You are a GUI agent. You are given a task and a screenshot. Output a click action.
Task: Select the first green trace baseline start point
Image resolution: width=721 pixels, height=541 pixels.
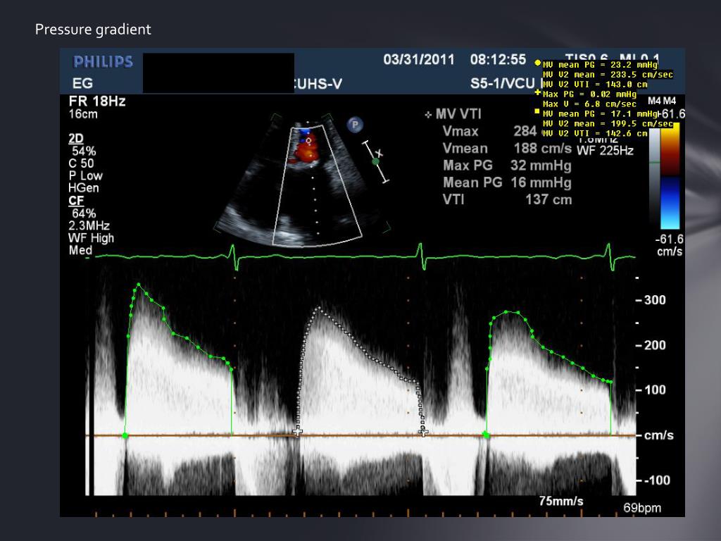125,436
